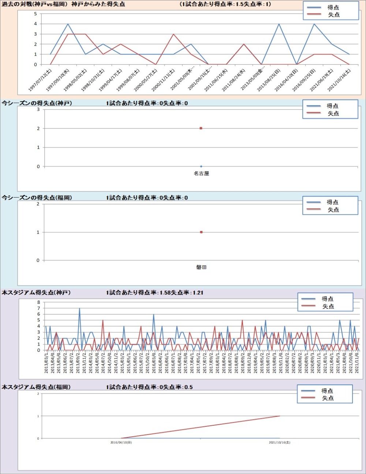Click 得点 legend entry in the 神戸vs福岡 chart

[333, 7]
